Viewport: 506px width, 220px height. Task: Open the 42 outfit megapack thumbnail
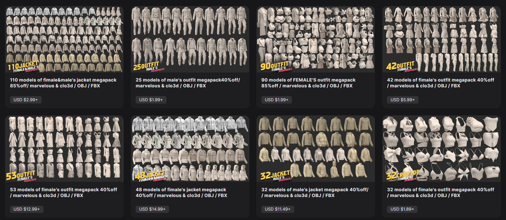pos(441,39)
